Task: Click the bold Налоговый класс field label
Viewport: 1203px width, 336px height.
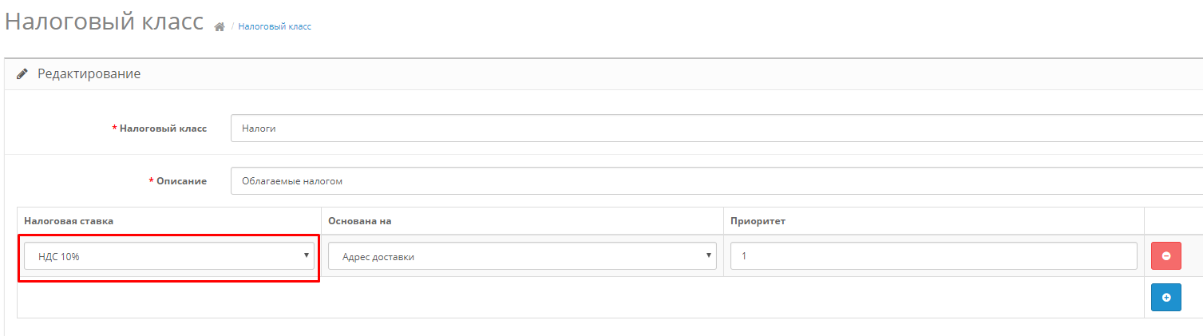Action: point(163,128)
